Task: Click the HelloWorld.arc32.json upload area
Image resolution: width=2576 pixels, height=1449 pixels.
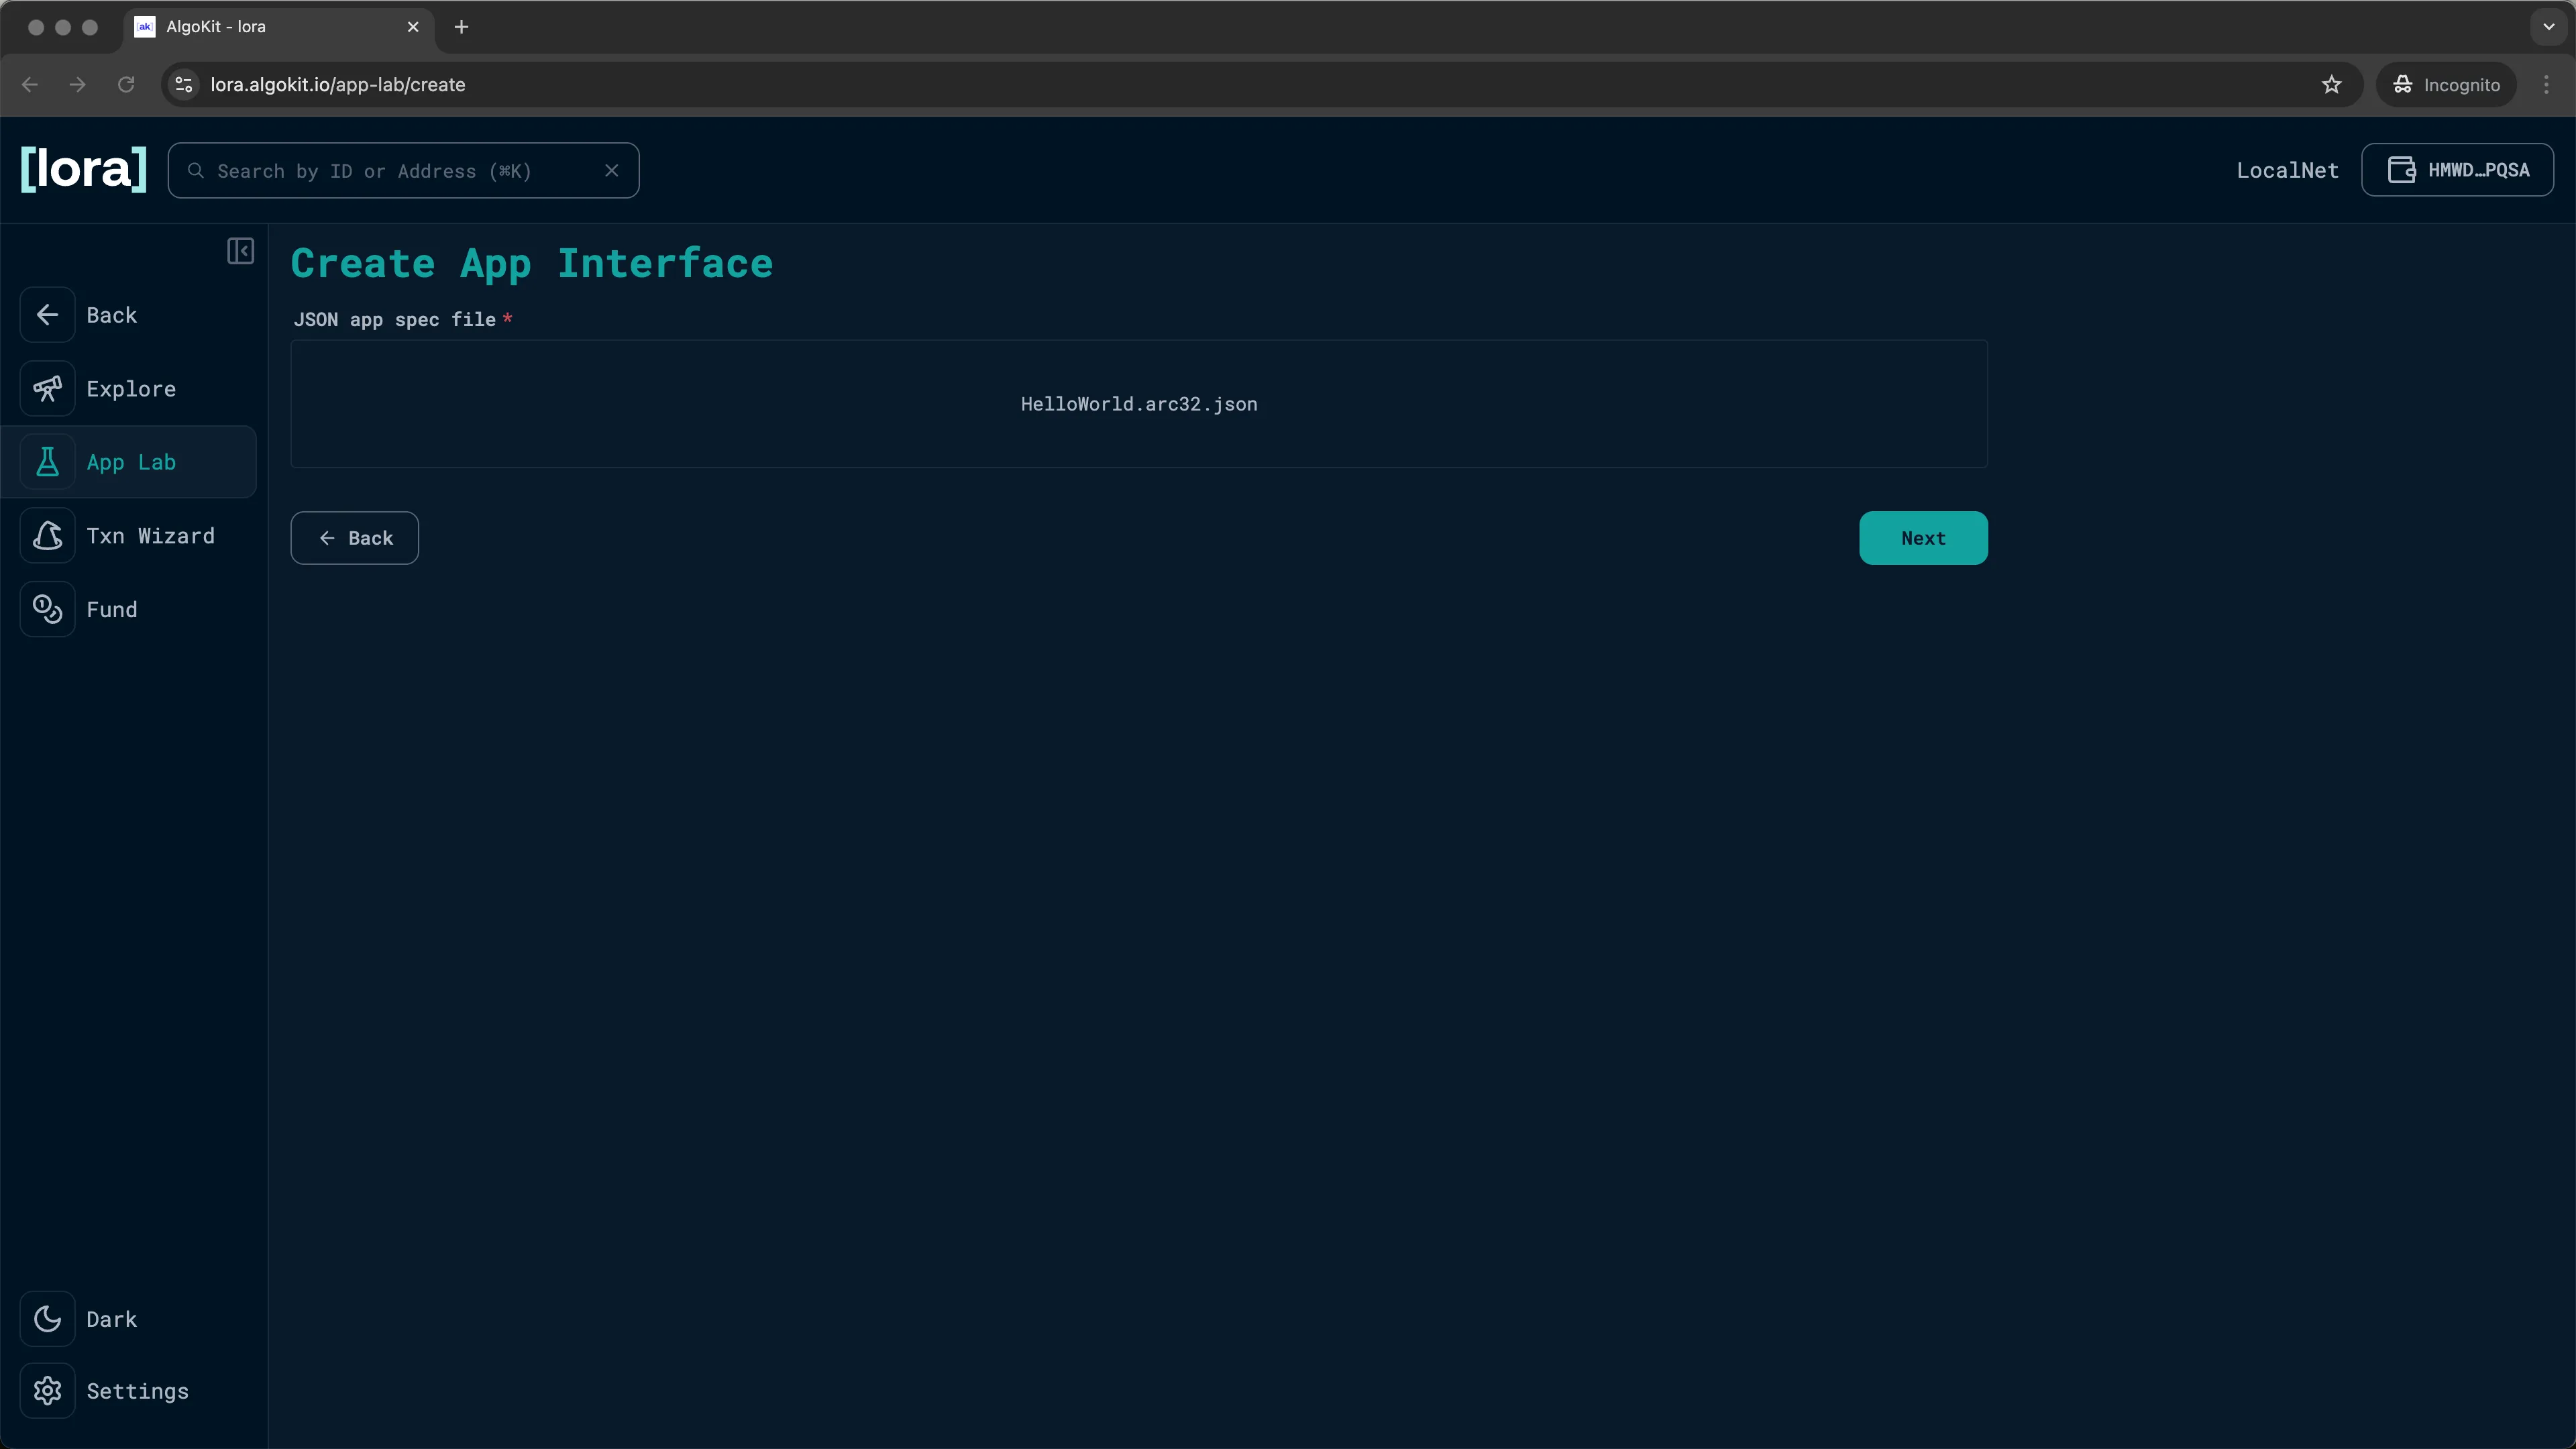Action: (x=1139, y=404)
